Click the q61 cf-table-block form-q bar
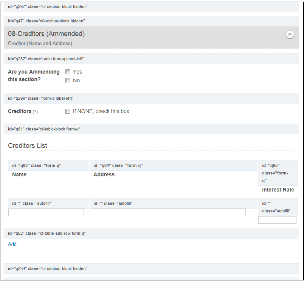Screen dimensions: 304x281 (152, 129)
